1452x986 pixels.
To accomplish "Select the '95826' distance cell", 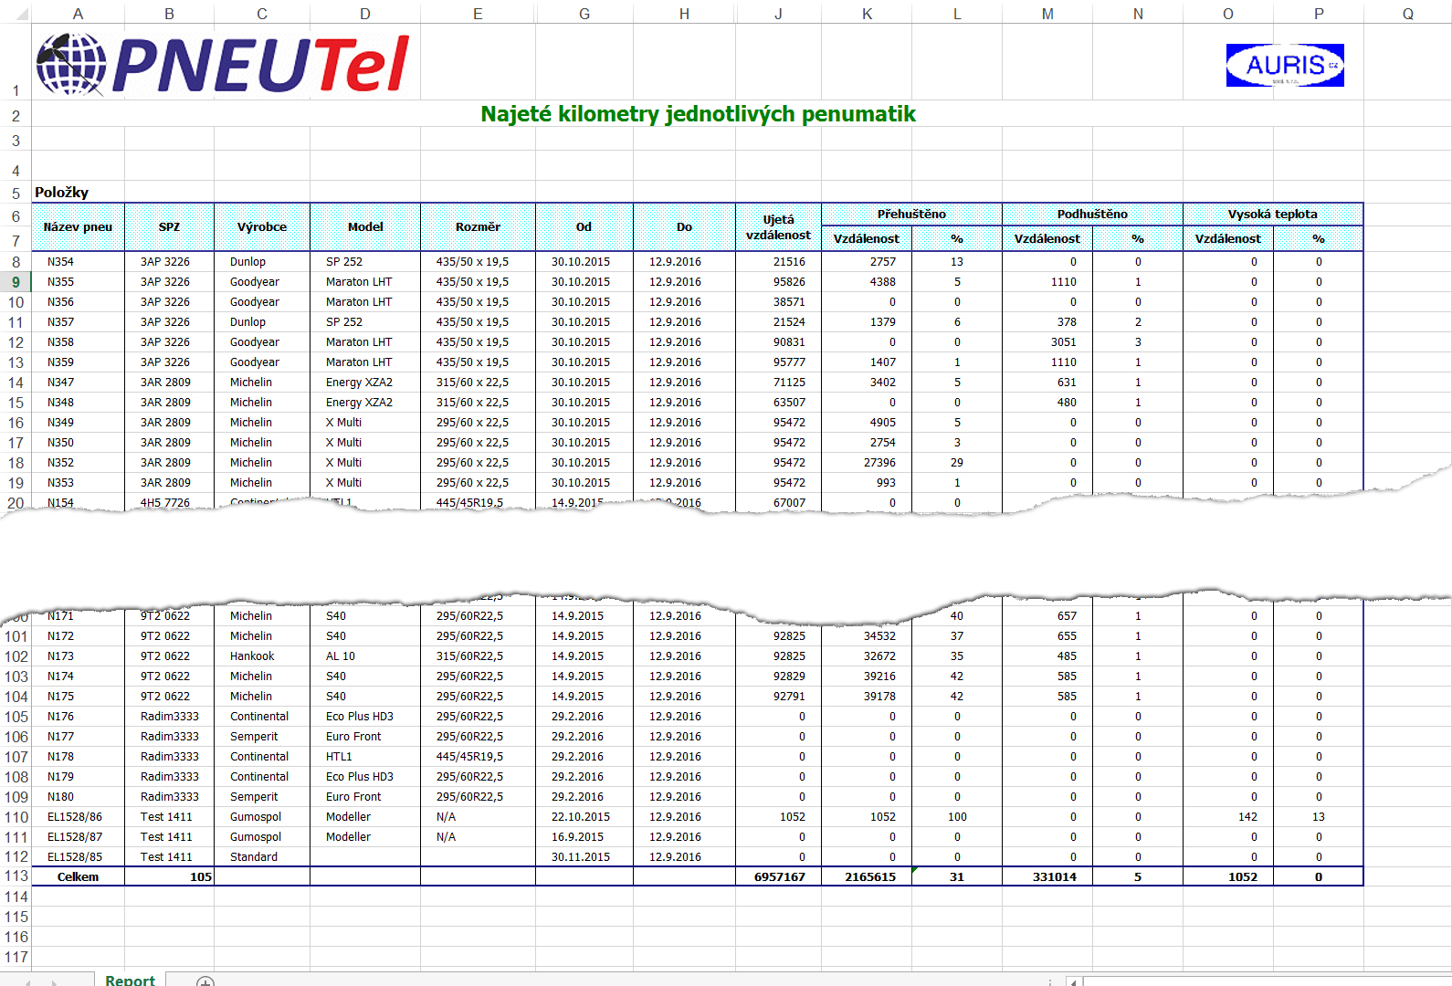I will pyautogui.click(x=778, y=282).
